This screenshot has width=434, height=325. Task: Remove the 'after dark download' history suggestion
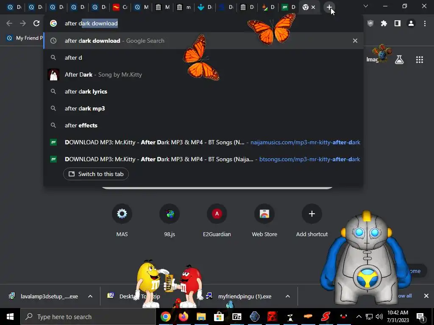point(355,41)
